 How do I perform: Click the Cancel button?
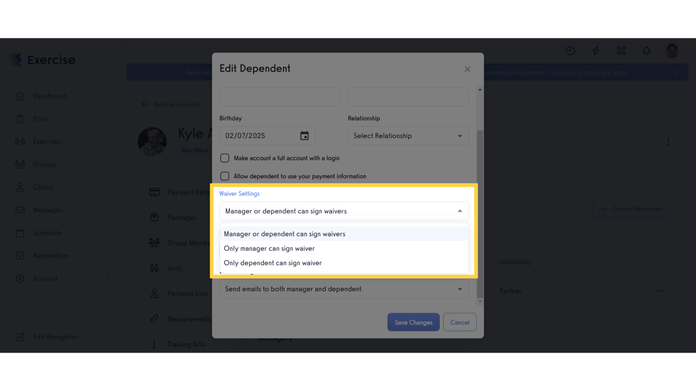(x=460, y=322)
